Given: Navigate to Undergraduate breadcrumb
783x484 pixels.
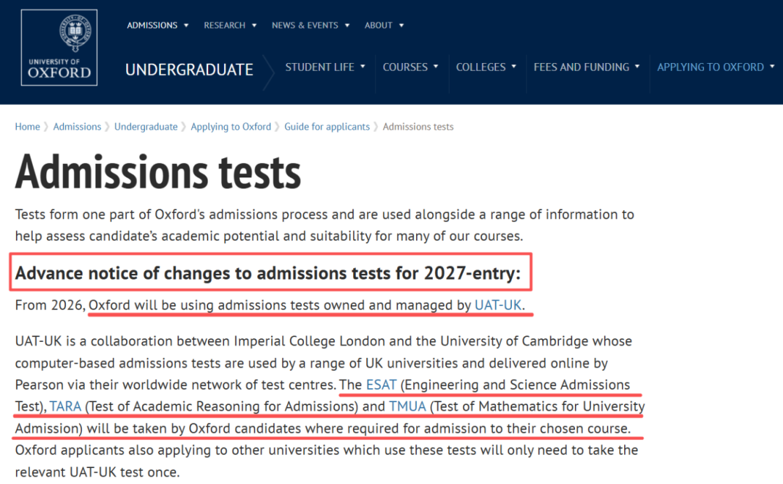Looking at the screenshot, I should [146, 127].
